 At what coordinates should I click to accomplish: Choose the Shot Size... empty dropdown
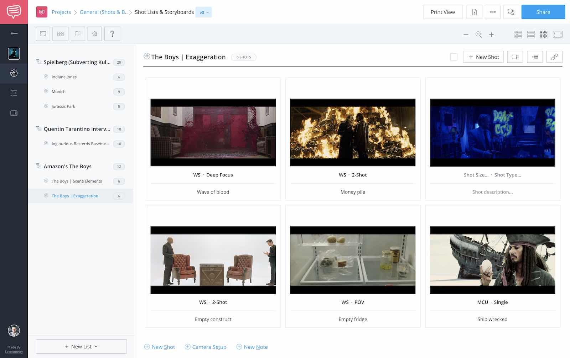[476, 175]
